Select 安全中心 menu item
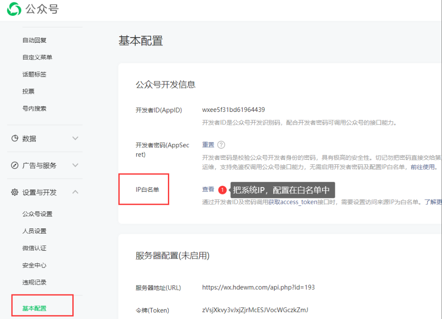This screenshot has height=319, width=442. click(x=34, y=265)
